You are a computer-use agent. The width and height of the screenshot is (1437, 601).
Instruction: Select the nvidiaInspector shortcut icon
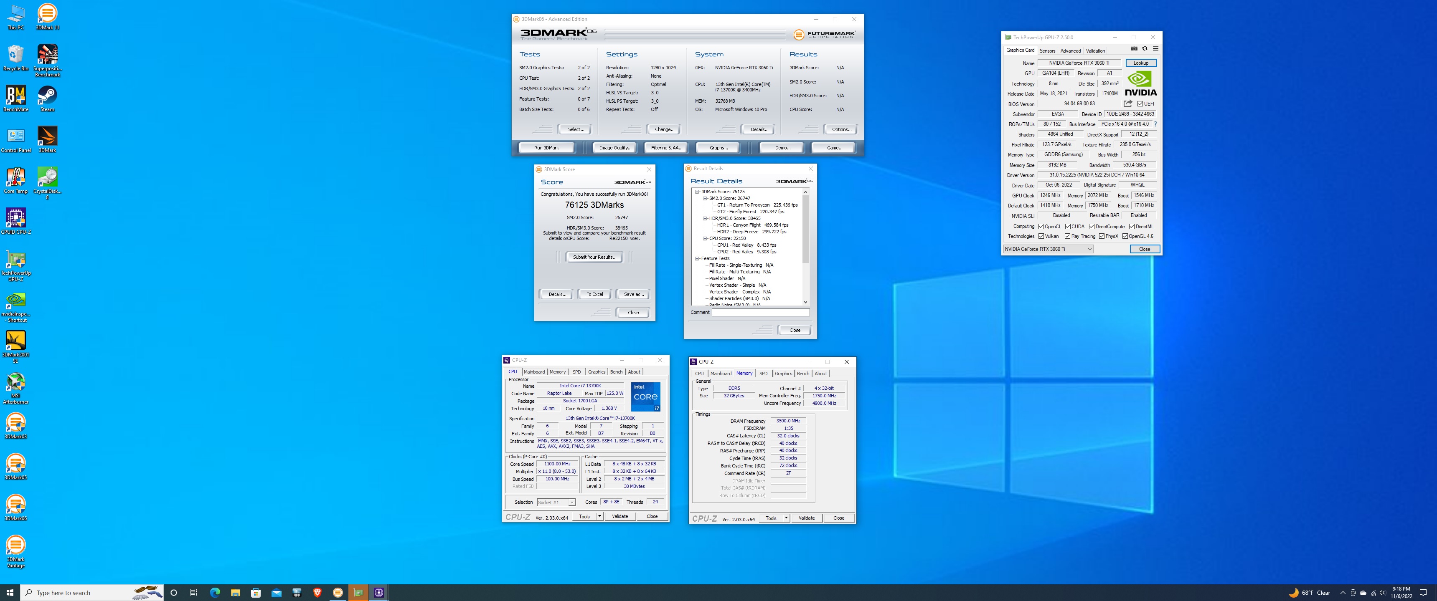(x=15, y=307)
